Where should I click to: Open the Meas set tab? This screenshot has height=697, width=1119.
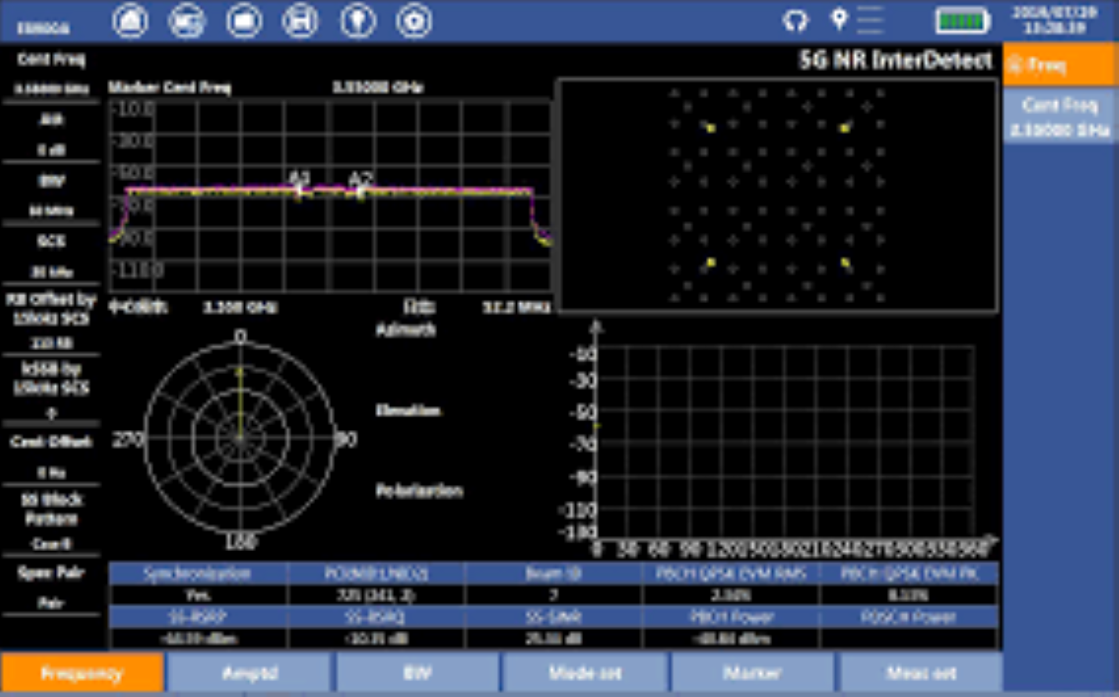(x=921, y=673)
